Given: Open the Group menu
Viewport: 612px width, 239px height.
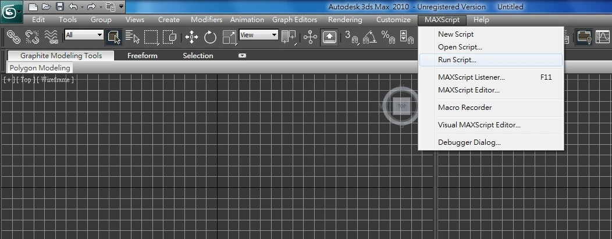Looking at the screenshot, I should coord(101,20).
